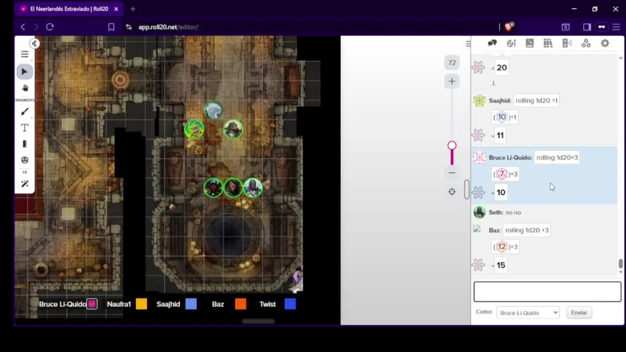The width and height of the screenshot is (626, 352).
Task: Click Seth's avatar in chat
Action: tap(479, 212)
